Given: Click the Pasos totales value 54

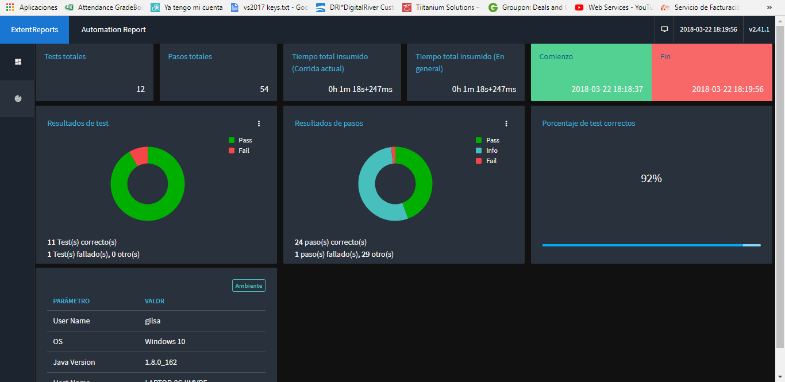Looking at the screenshot, I should click(x=264, y=89).
